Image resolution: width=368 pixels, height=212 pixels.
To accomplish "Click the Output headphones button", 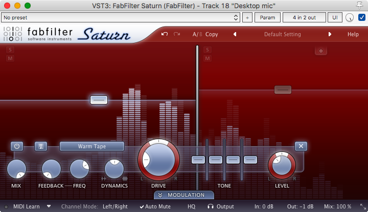I will [x=221, y=206].
